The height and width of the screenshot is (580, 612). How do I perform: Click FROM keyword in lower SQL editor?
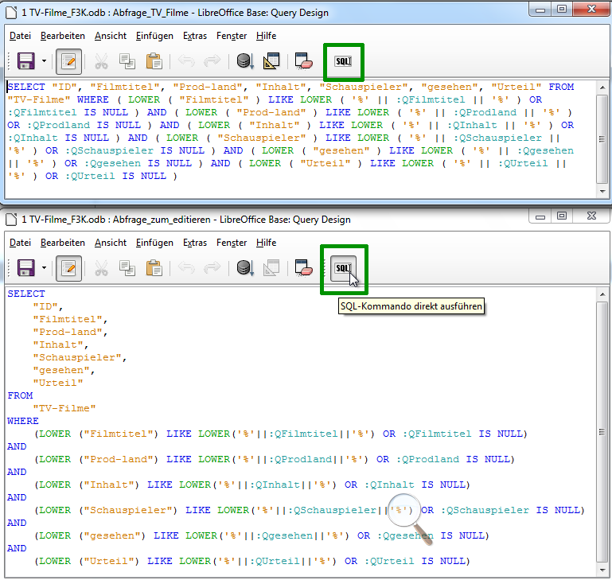pos(20,395)
